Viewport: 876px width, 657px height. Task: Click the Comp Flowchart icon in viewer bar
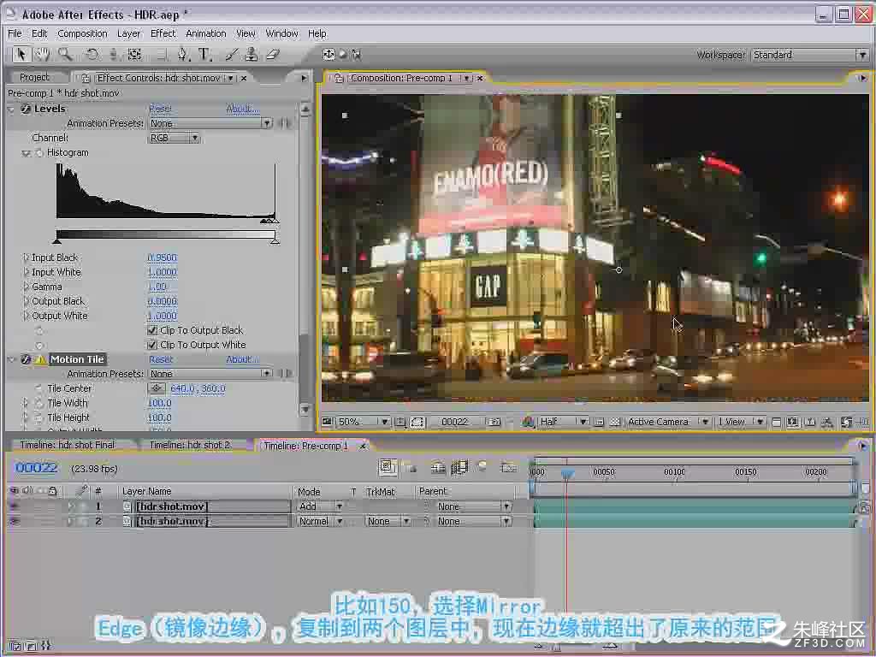click(x=827, y=423)
